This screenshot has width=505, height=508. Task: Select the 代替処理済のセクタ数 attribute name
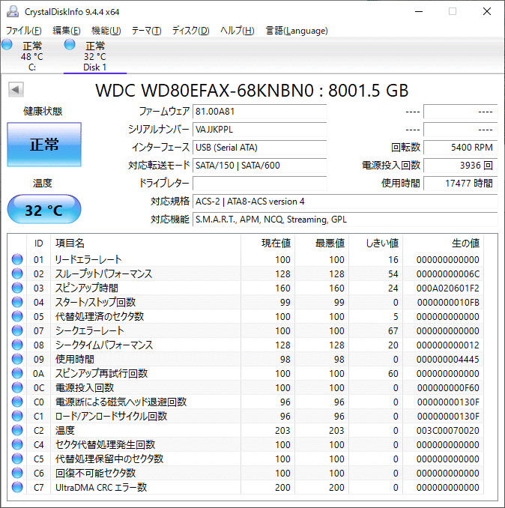[x=100, y=316]
